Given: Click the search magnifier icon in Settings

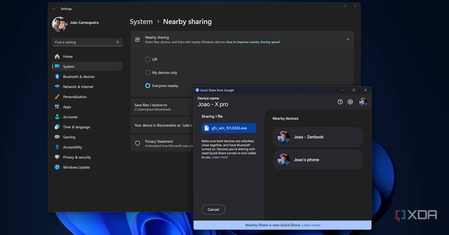Looking at the screenshot, I should [117, 42].
